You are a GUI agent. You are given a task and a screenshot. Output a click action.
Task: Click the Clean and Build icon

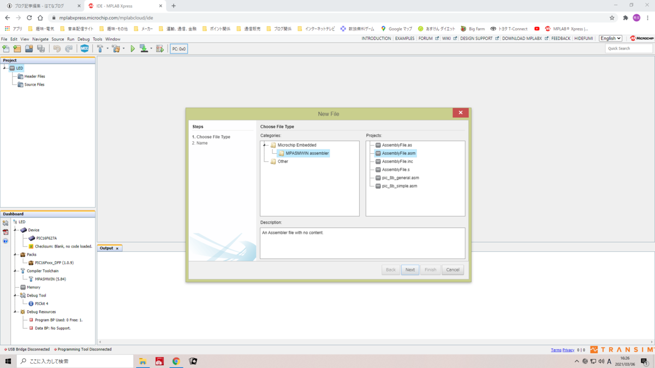point(116,49)
